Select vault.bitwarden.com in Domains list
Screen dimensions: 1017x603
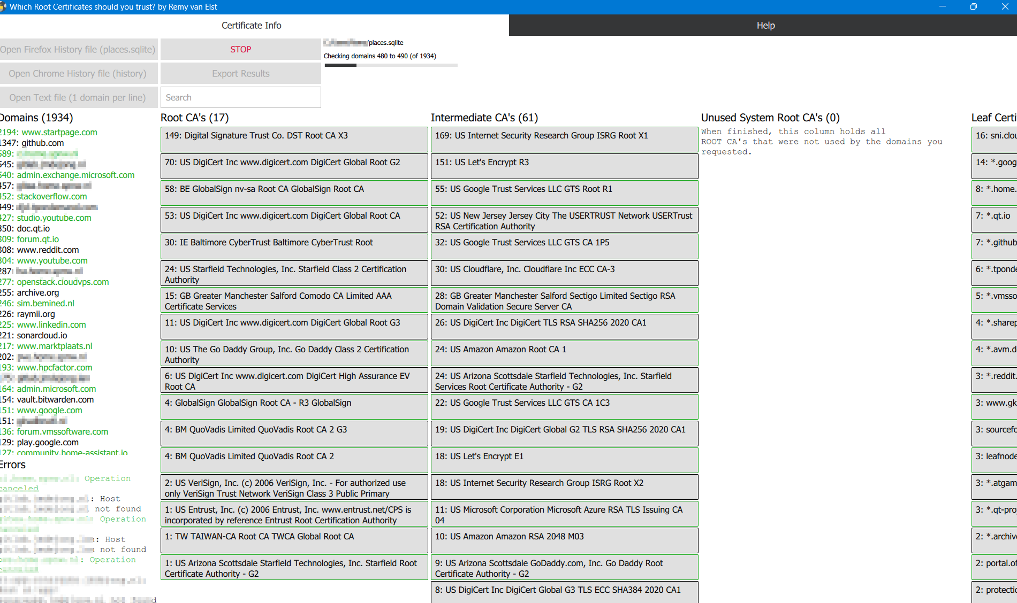(55, 399)
